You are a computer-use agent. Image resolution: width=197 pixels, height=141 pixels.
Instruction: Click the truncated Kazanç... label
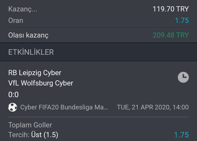23,9
